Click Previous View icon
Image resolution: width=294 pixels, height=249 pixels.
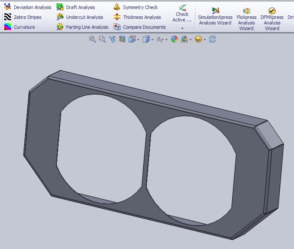(112, 39)
